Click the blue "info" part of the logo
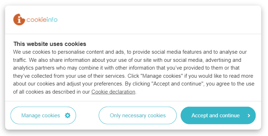Viewport: 268px width, 136px height. point(52,20)
